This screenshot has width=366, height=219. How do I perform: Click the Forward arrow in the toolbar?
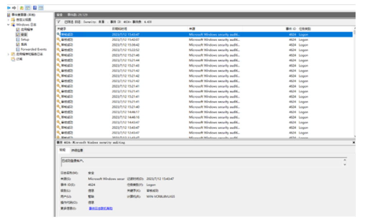[x=14, y=8]
